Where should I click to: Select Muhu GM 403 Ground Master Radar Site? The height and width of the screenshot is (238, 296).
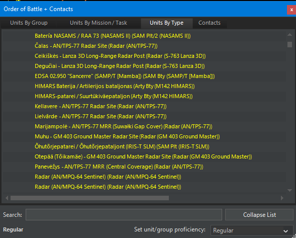tap(127, 136)
